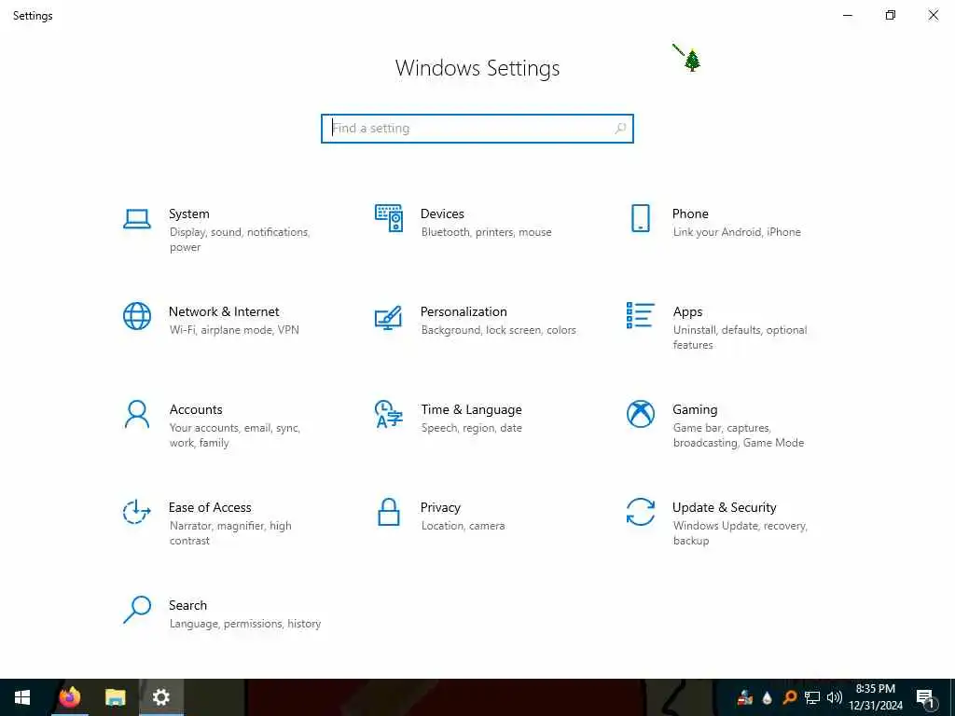Open Privacy padlock icon

(x=389, y=512)
